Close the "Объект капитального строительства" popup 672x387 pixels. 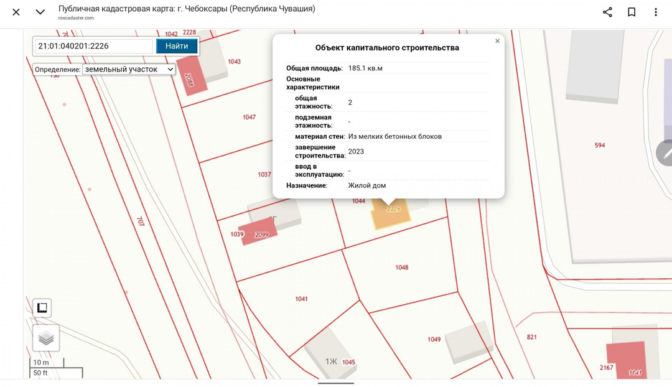(497, 41)
